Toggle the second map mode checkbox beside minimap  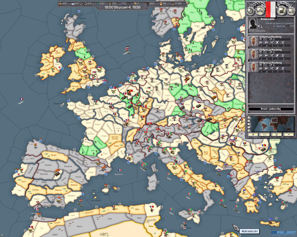click(249, 121)
